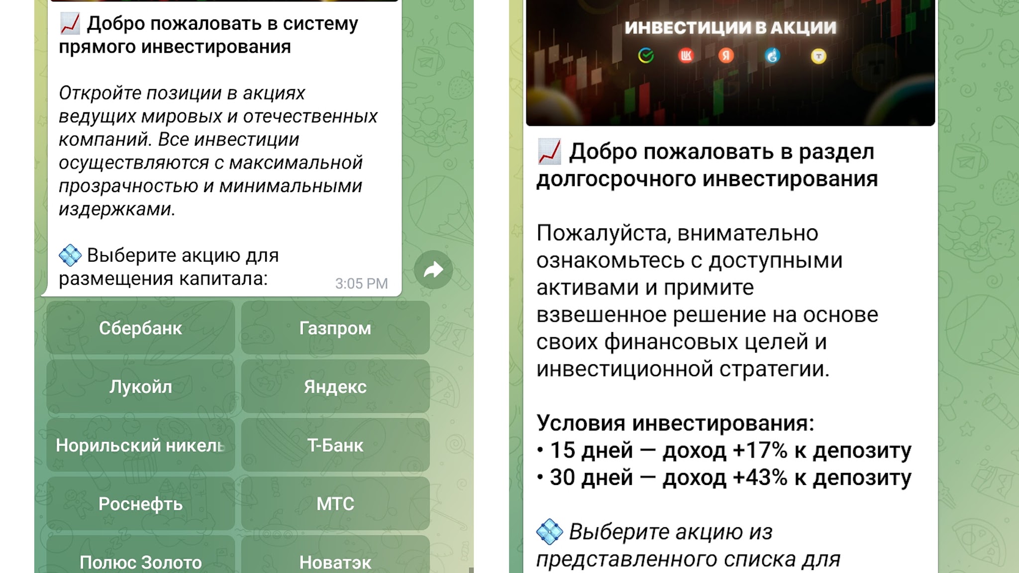Viewport: 1019px width, 573px height.
Task: Click the blue Gazprom flame logo in banner
Action: [x=772, y=56]
